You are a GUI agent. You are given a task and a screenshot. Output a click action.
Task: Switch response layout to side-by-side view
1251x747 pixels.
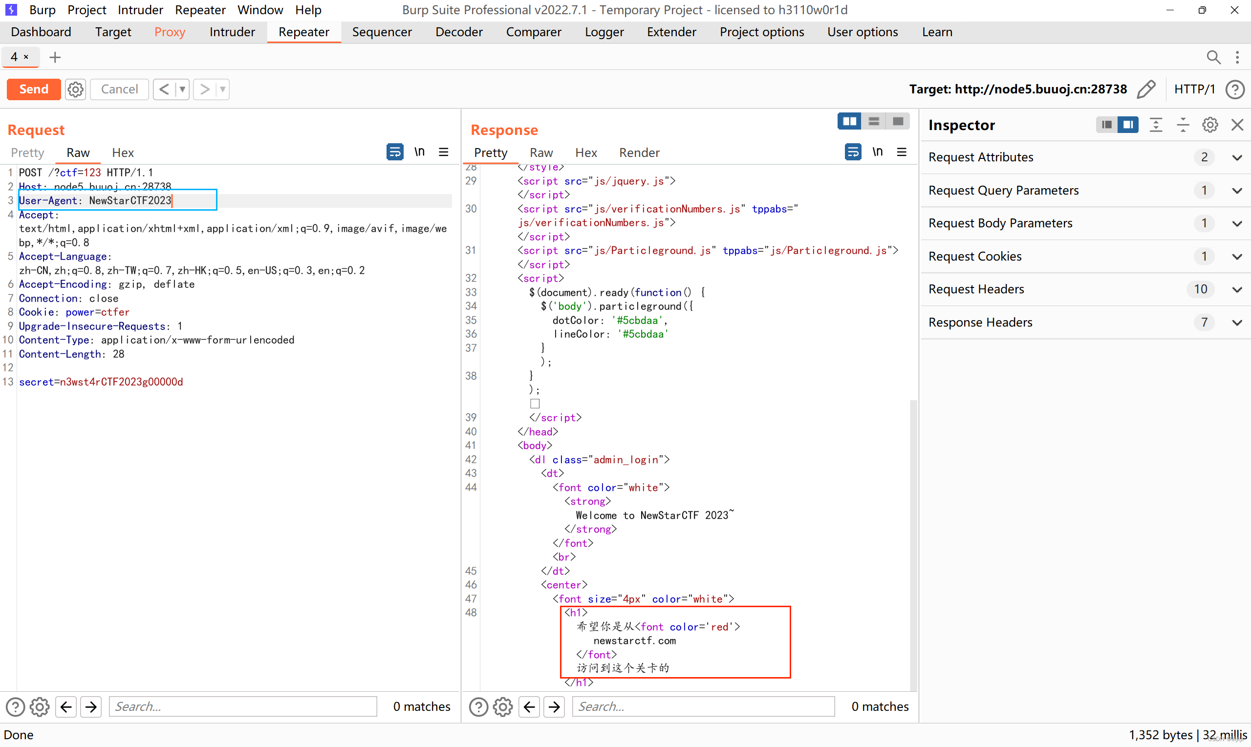pyautogui.click(x=849, y=121)
